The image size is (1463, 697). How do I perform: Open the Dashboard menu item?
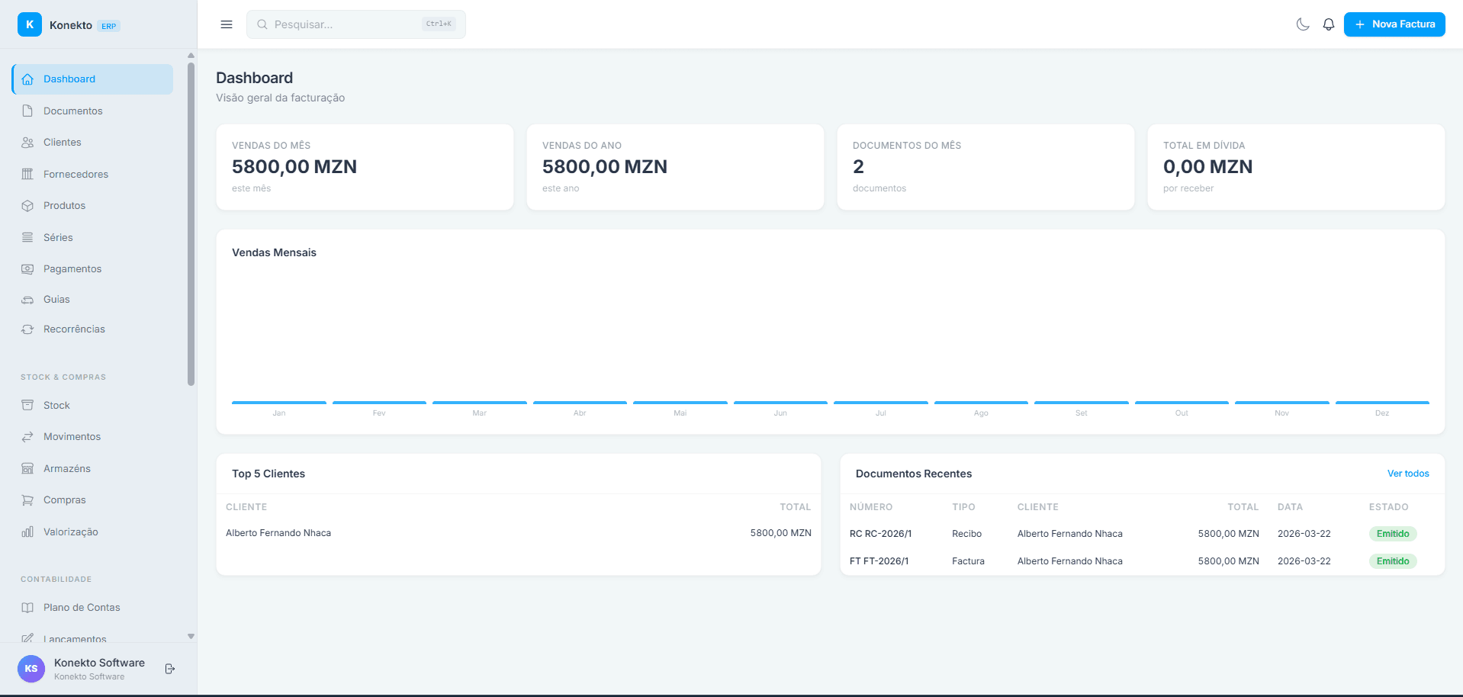click(93, 79)
